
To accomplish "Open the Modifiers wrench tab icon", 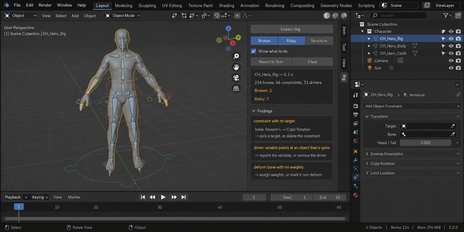I will click(x=355, y=160).
